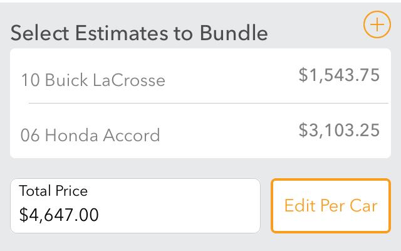Click the $4,647.00 total value
The image size is (401, 251).
pyautogui.click(x=59, y=215)
